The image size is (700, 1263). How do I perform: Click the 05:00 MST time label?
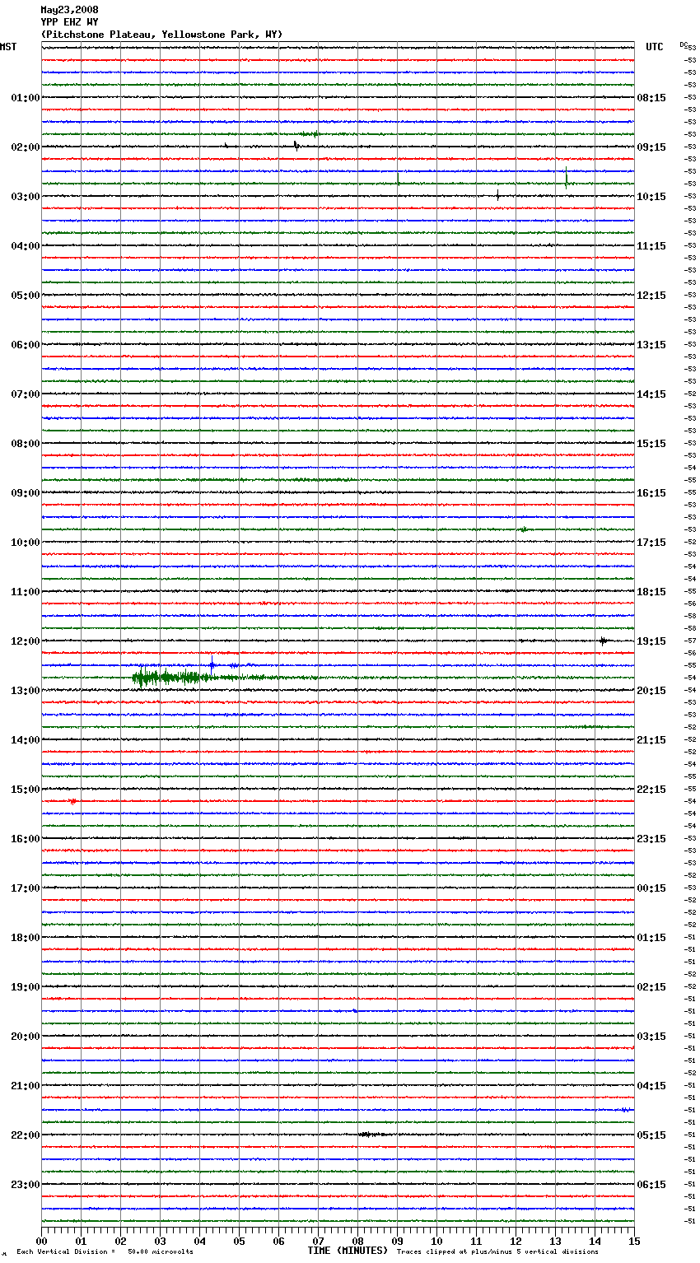click(x=25, y=296)
